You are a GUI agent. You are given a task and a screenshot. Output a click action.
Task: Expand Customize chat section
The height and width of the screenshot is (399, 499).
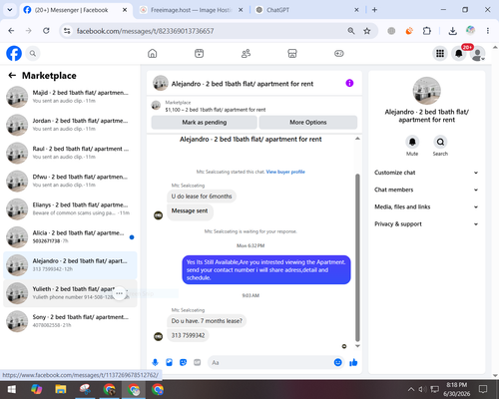click(426, 173)
